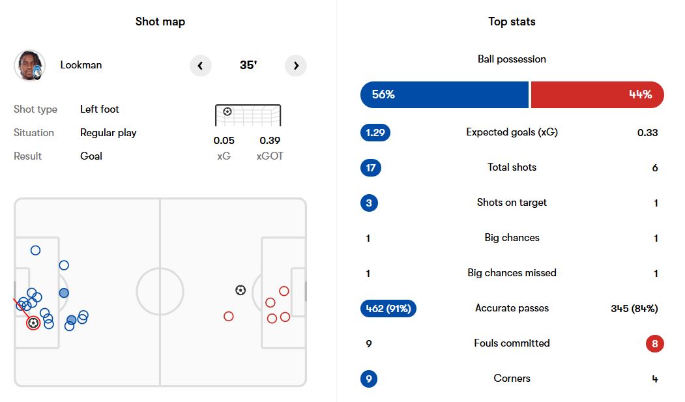The width and height of the screenshot is (685, 402).
Task: Click the red 8 fouls committed badge
Action: click(x=654, y=343)
